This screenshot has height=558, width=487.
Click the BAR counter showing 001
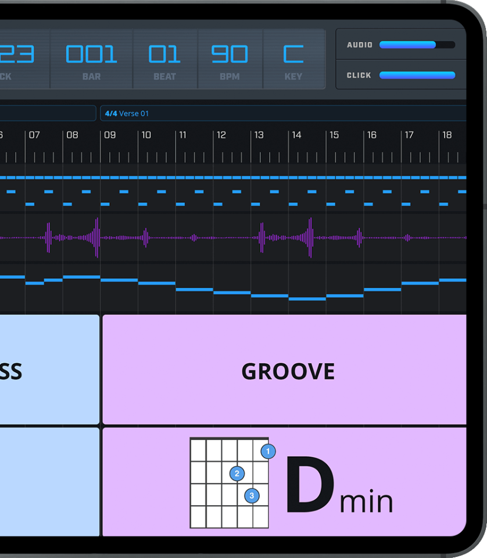pyautogui.click(x=91, y=60)
